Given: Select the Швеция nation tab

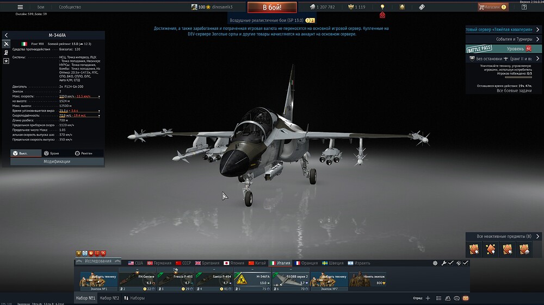Looking at the screenshot, I should [333, 263].
